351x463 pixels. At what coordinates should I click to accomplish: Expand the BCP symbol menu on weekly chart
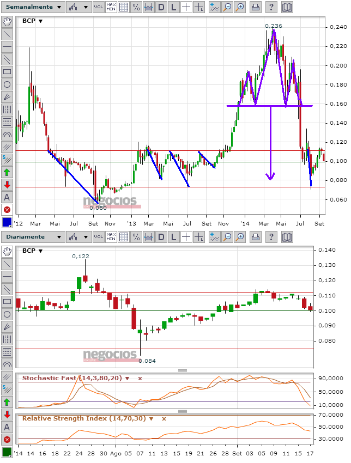41,21
